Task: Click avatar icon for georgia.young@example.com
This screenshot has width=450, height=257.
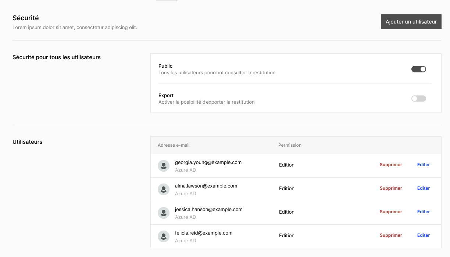Action: tap(164, 166)
